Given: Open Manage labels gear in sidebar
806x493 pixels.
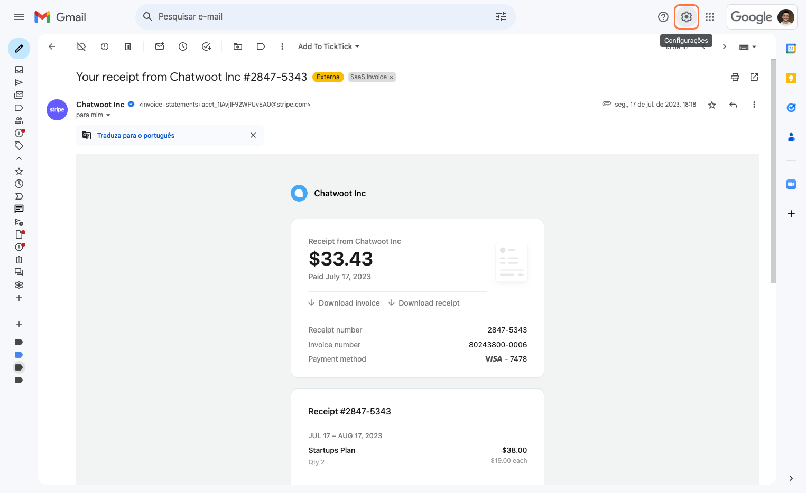Looking at the screenshot, I should coord(19,285).
